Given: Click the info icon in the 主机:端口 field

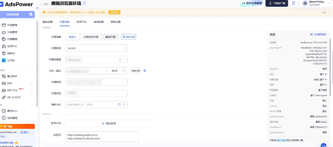Looking at the screenshot, I should point(124,71).
